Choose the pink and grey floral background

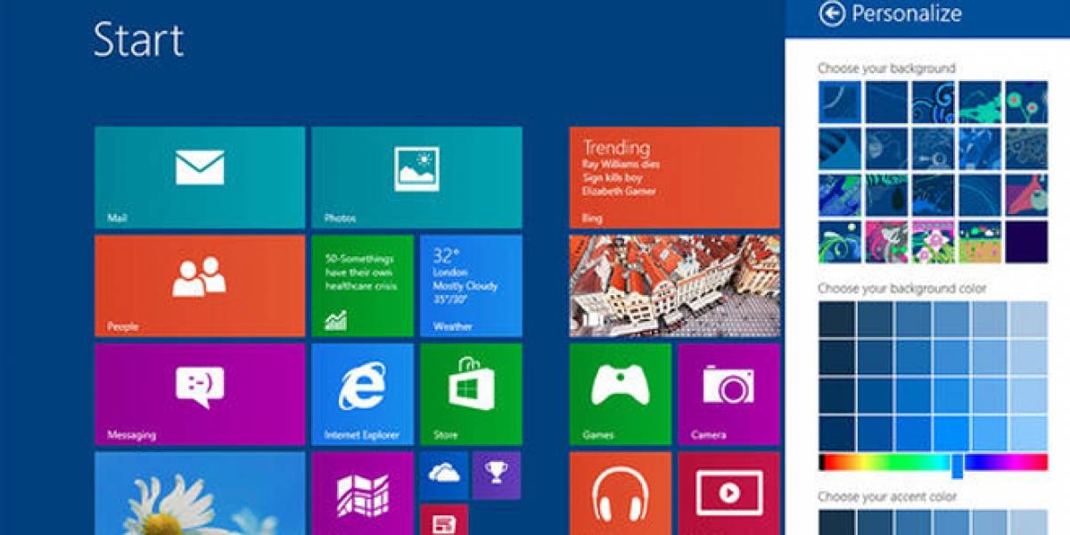point(886,242)
